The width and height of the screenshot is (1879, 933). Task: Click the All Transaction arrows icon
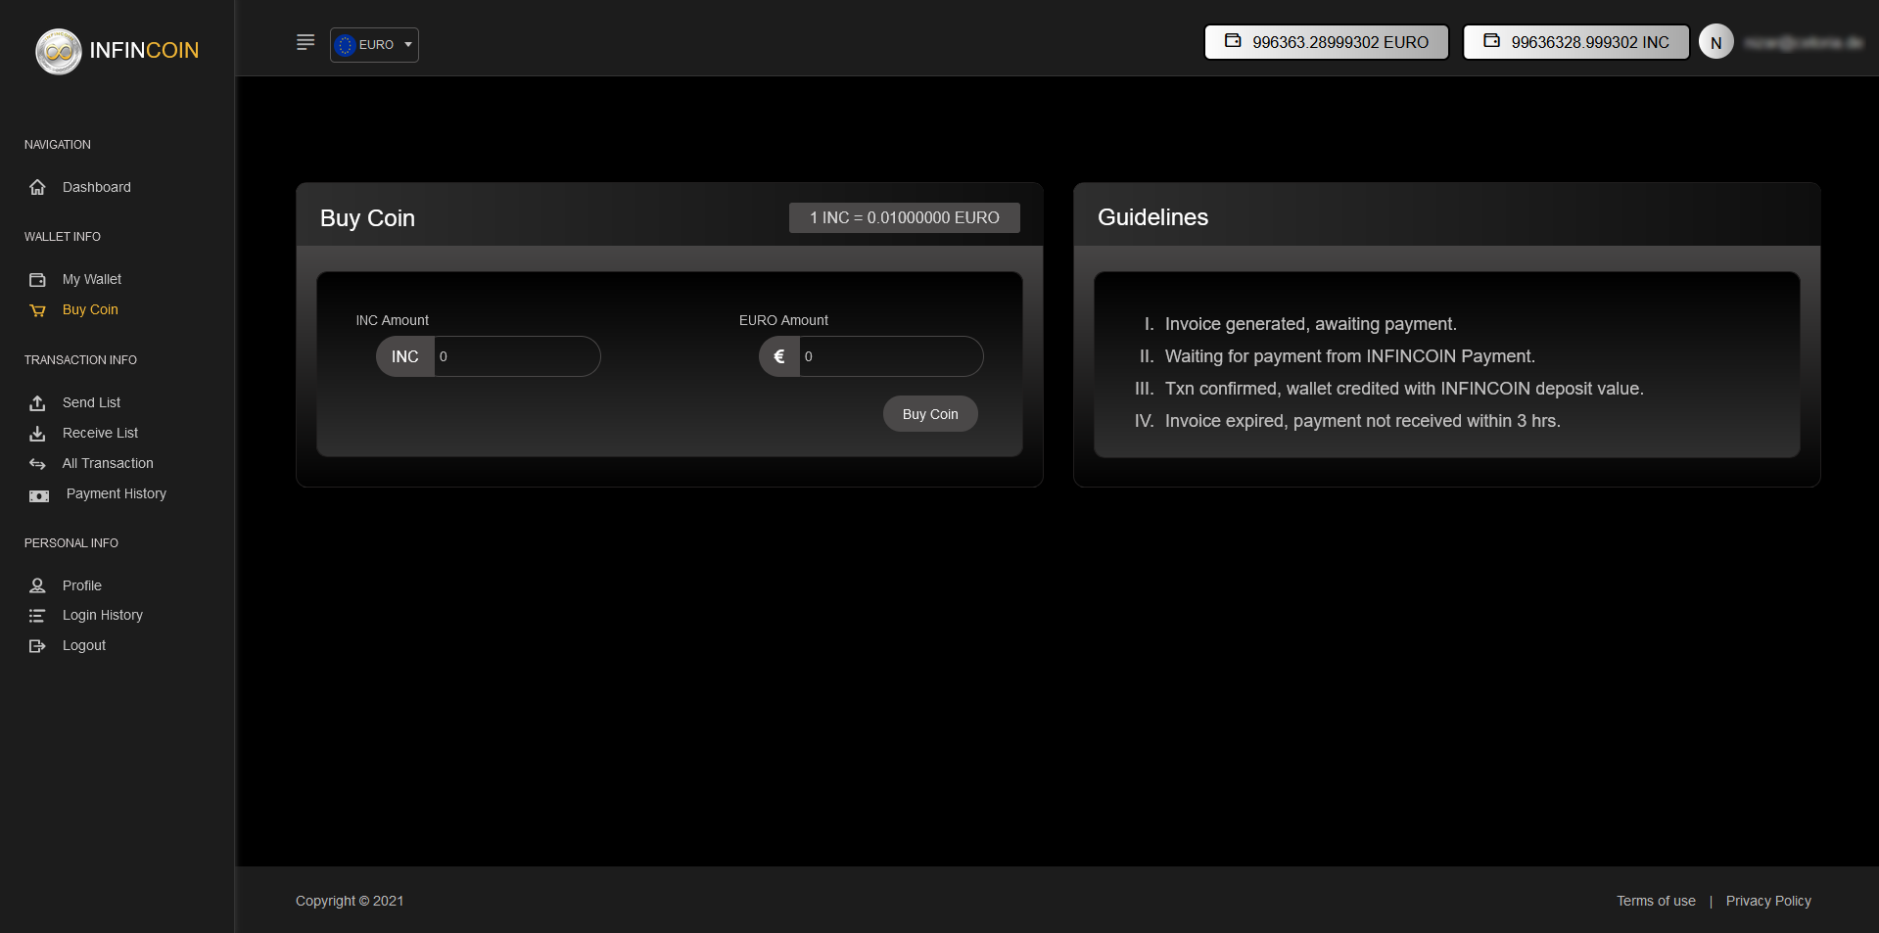[37, 464]
